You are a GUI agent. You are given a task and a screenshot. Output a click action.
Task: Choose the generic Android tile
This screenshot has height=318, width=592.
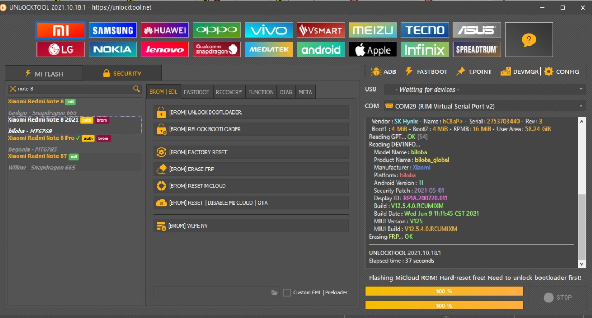pos(321,49)
